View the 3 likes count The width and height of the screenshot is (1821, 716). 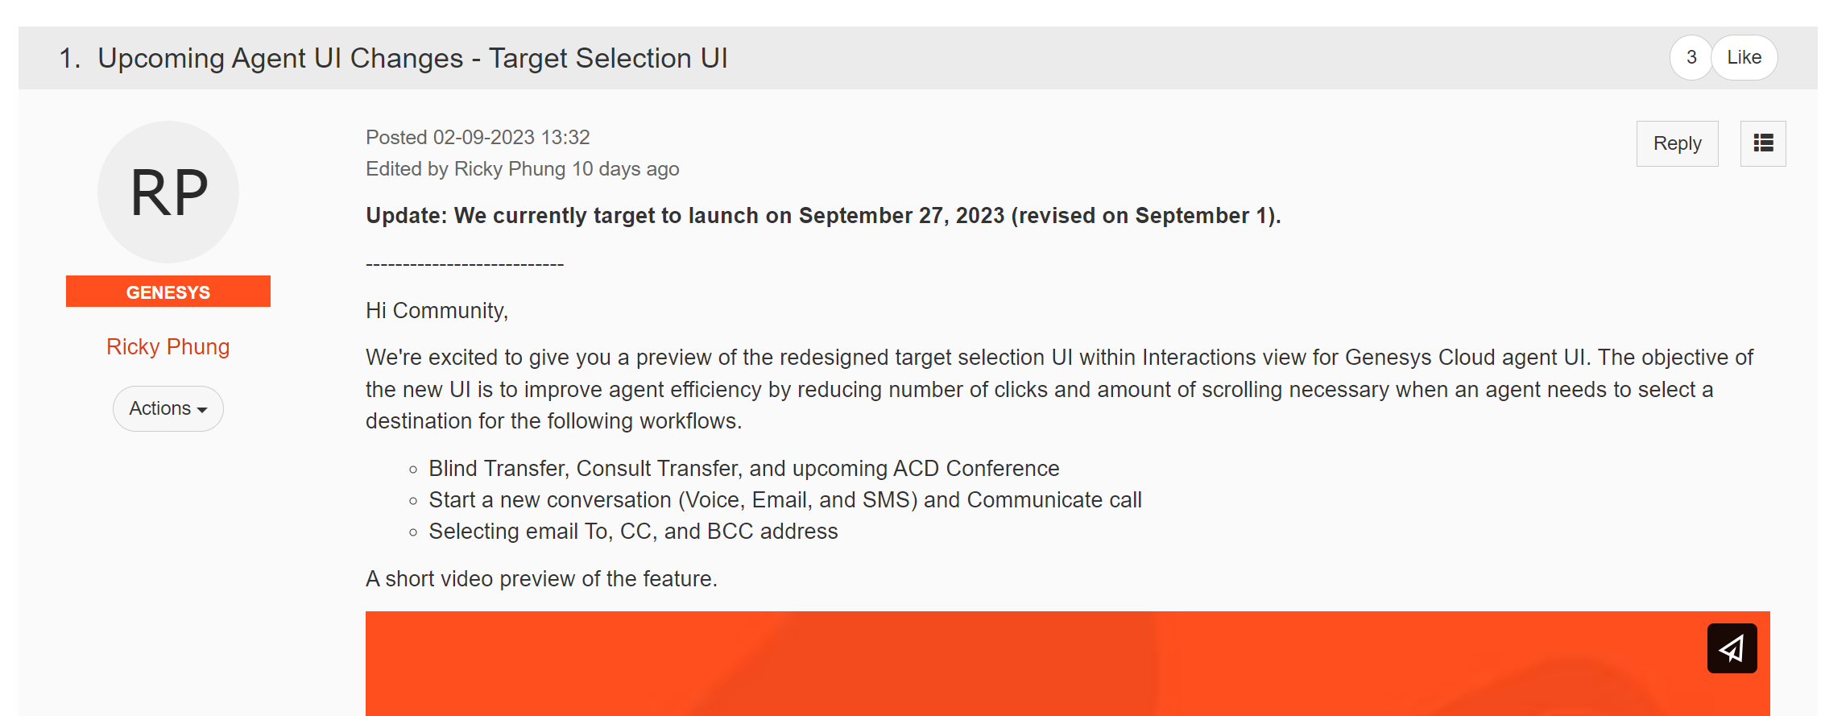(x=1691, y=57)
